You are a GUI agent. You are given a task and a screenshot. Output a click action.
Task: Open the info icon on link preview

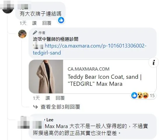153,62
